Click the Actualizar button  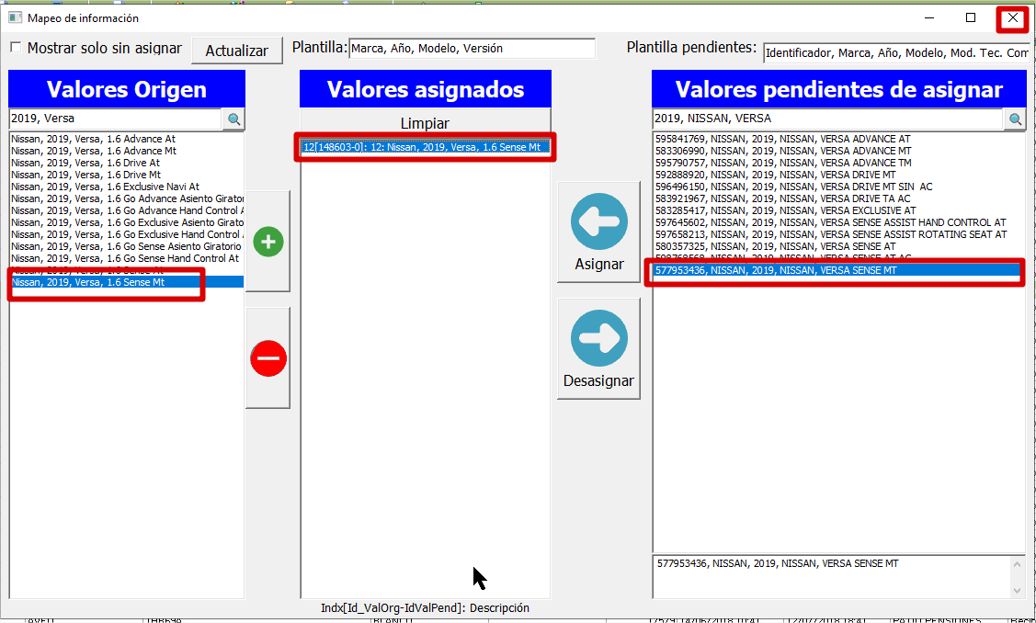click(x=236, y=51)
